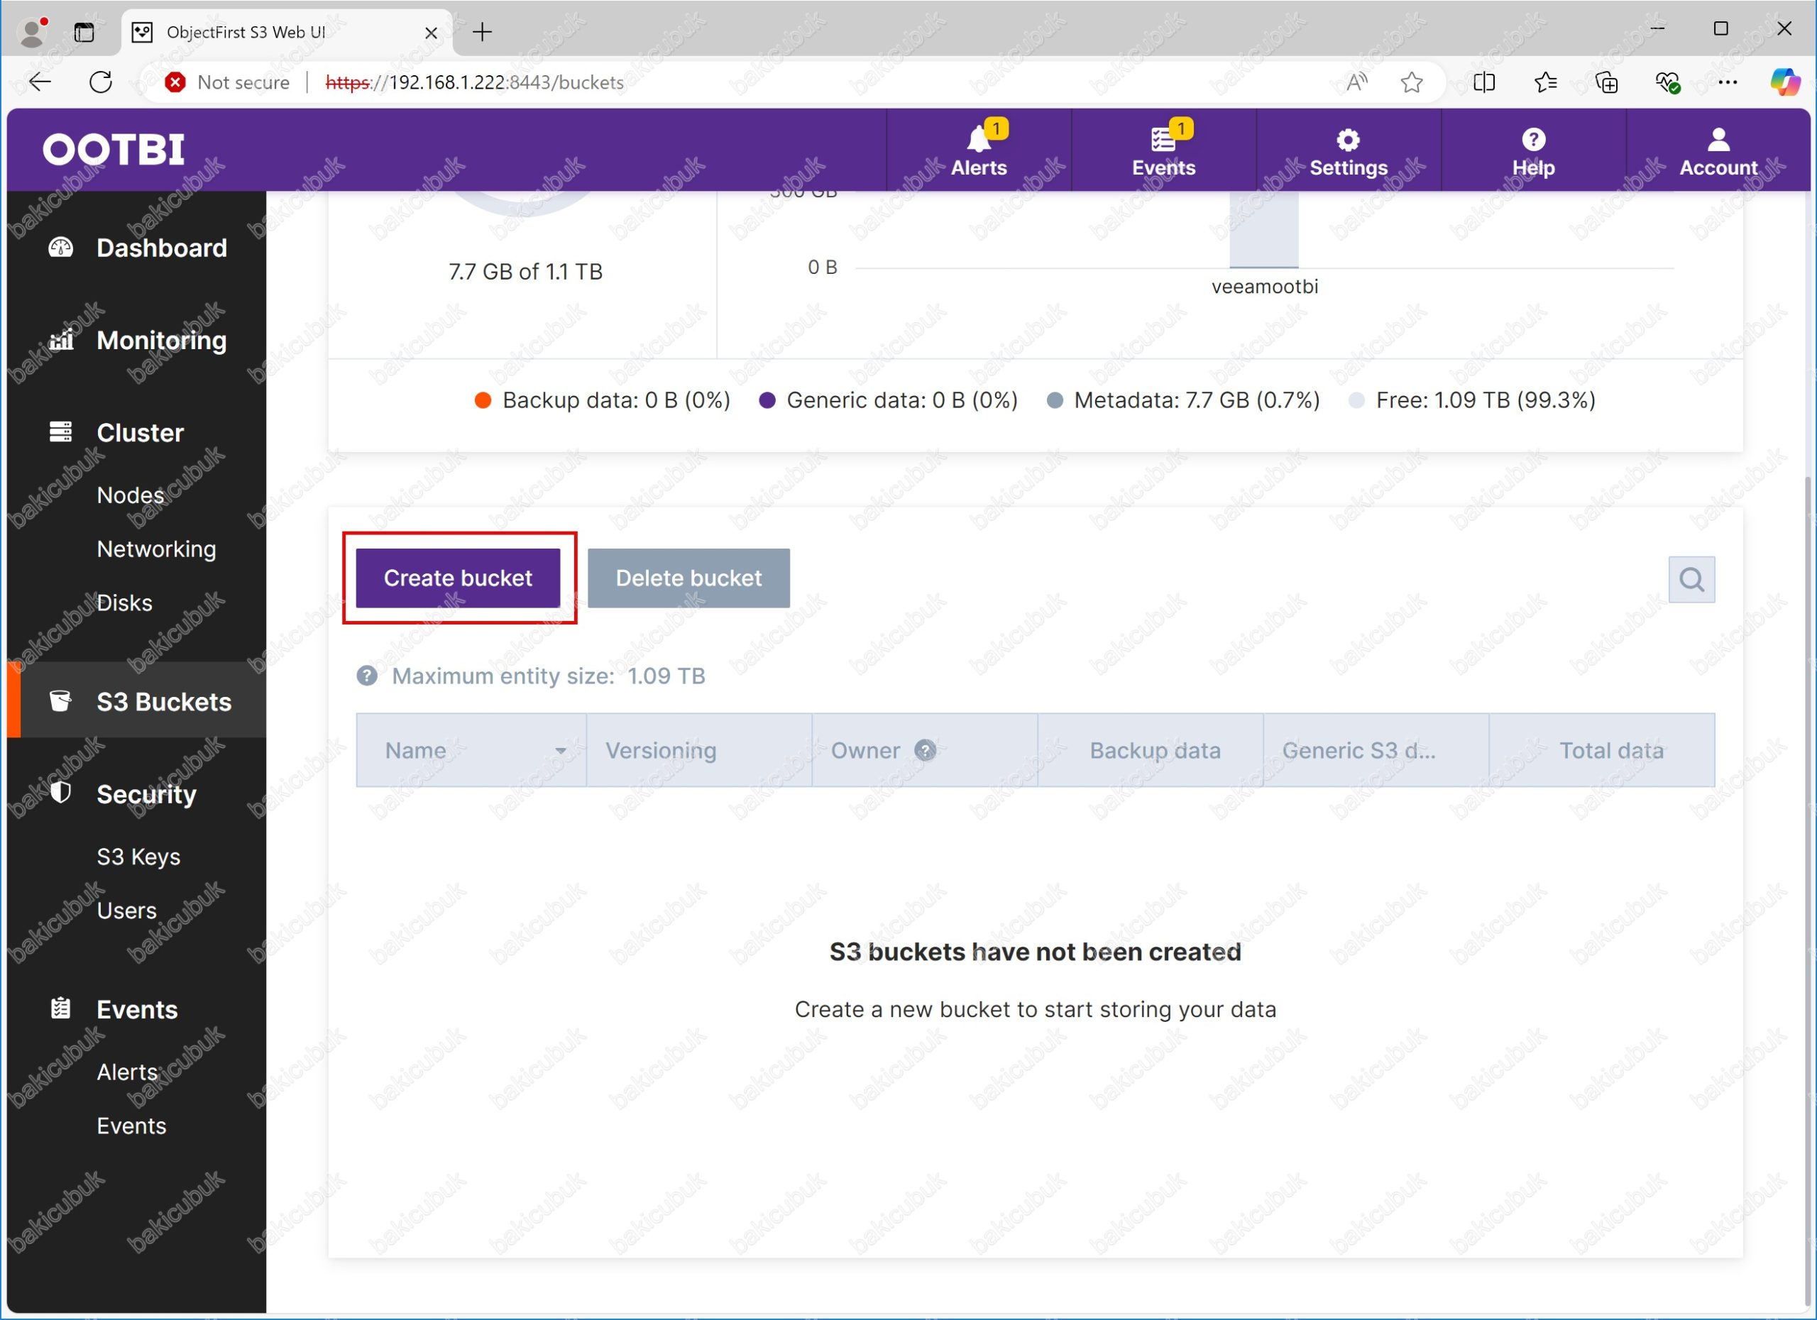Close the ObjectFirst S3 Web UI tab

pos(431,32)
